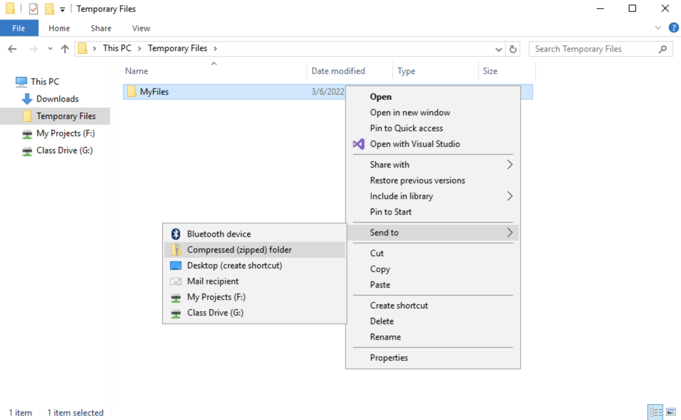Open the View ribbon tab
Viewport: 681px width, 420px height.
tap(141, 28)
